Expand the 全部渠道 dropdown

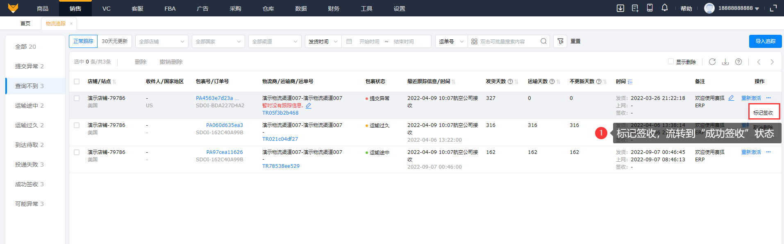click(x=275, y=41)
